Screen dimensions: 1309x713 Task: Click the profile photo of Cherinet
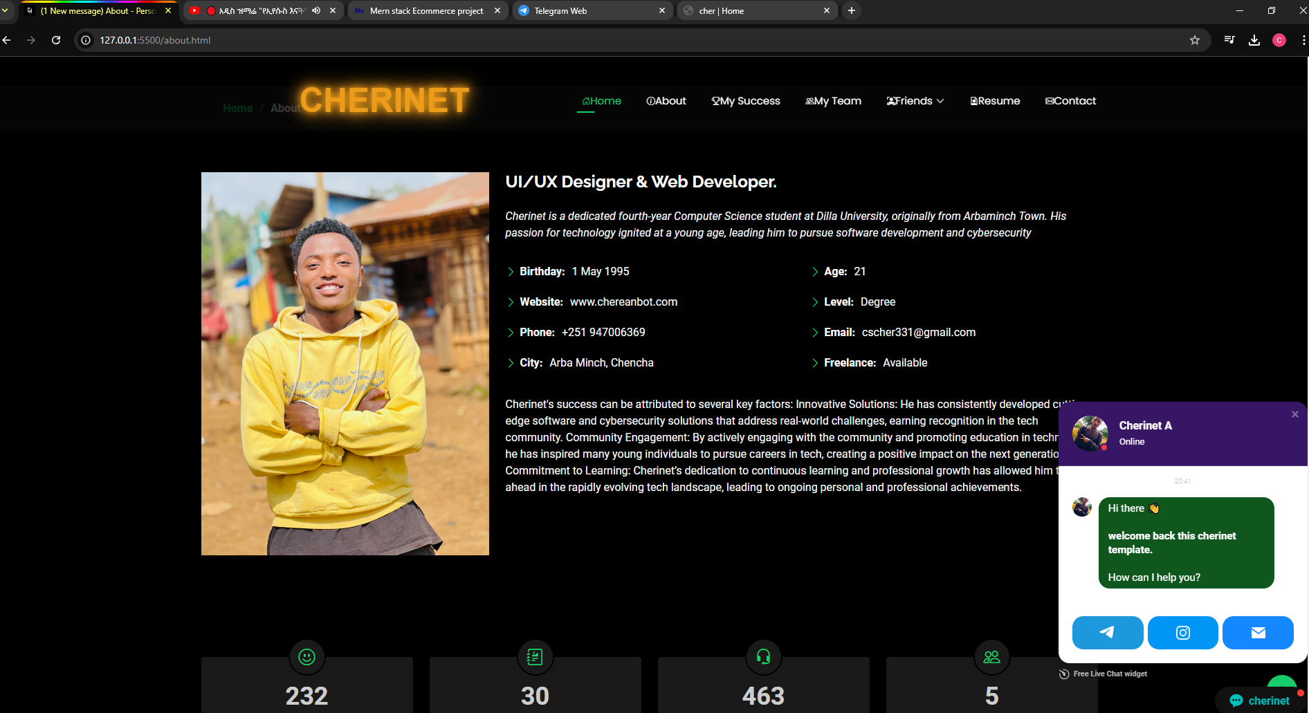point(345,363)
